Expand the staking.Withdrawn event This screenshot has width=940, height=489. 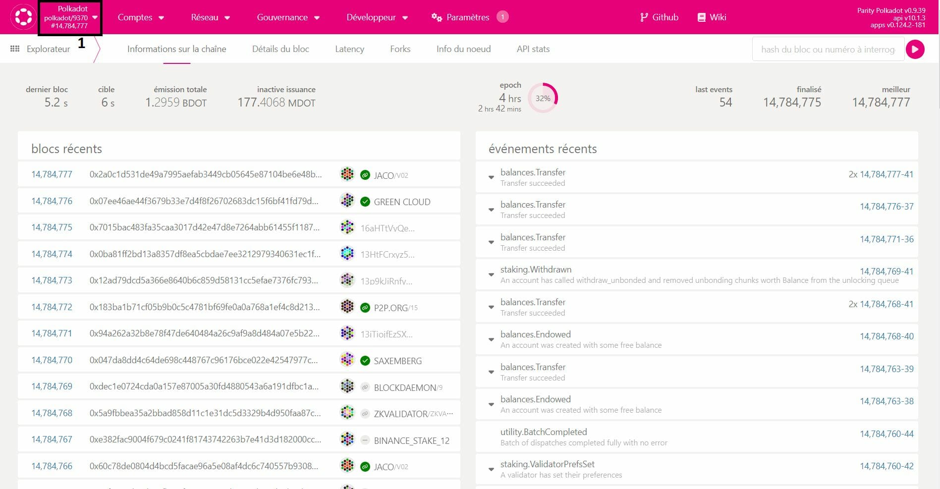point(491,274)
